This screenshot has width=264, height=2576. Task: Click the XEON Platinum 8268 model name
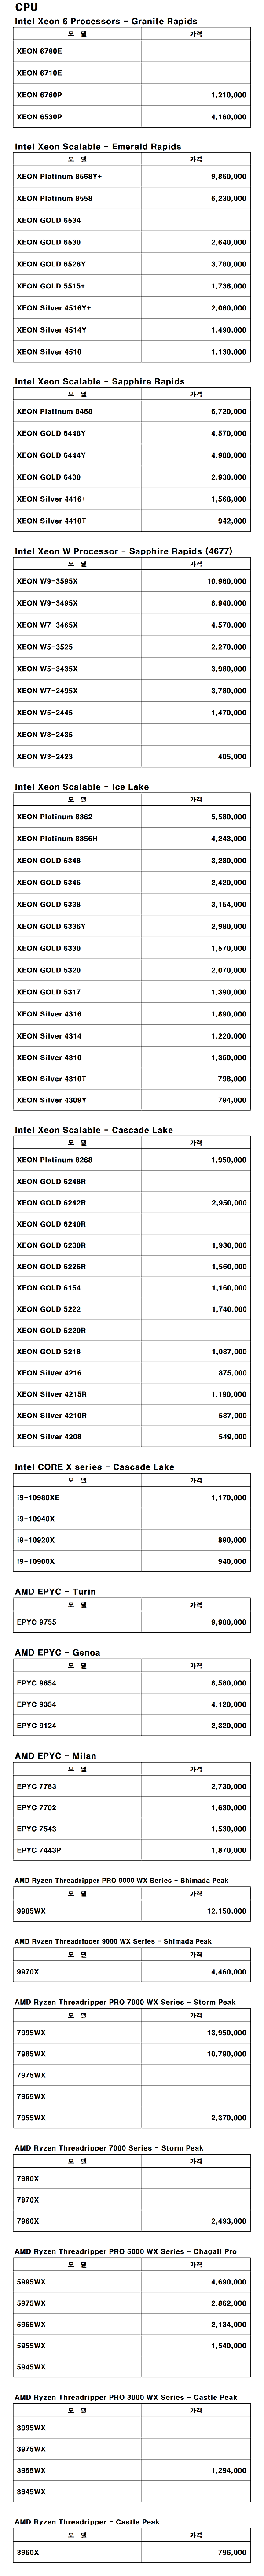pyautogui.click(x=55, y=1160)
